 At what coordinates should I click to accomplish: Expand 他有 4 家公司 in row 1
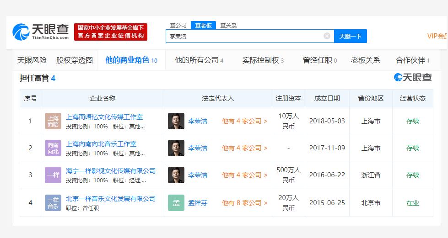244,121
